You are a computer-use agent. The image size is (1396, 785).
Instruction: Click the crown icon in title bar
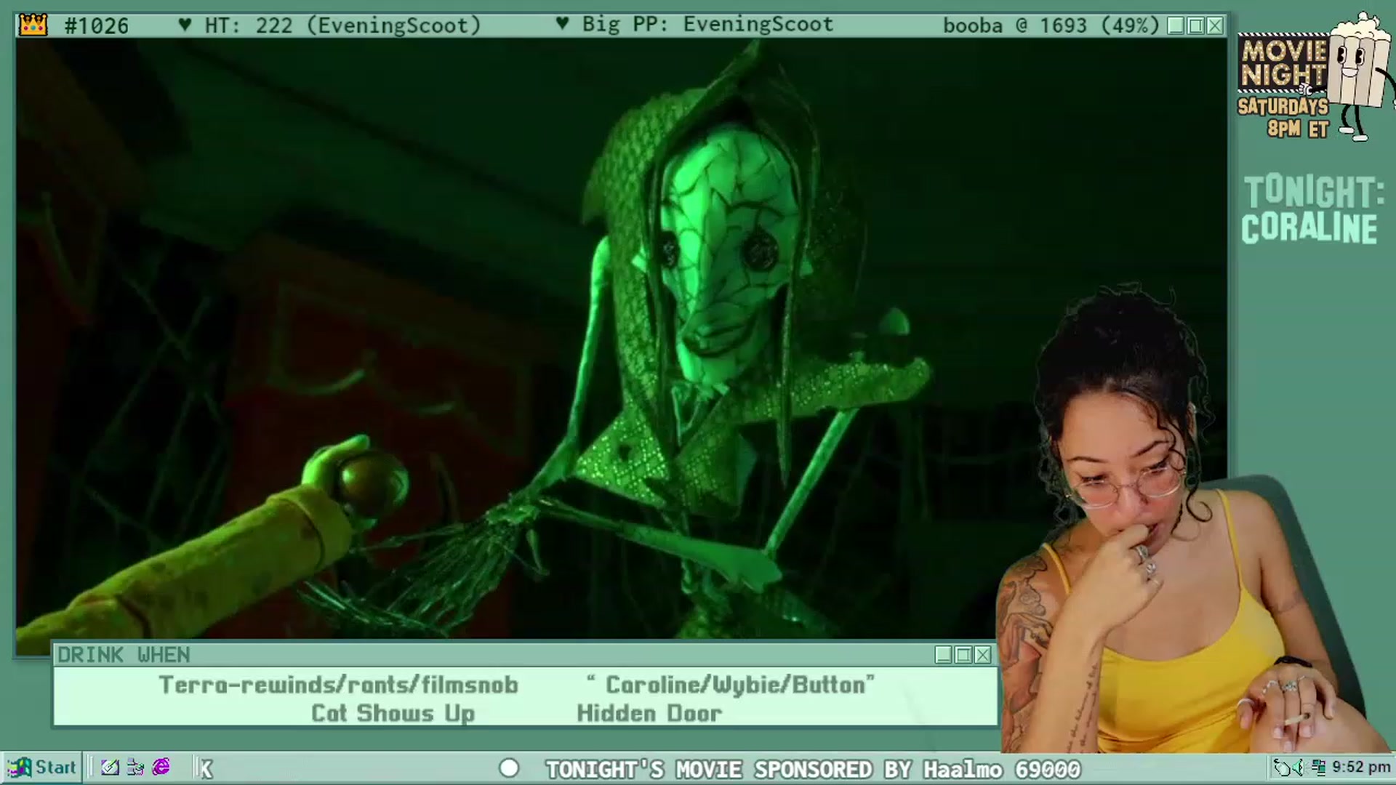(x=33, y=25)
